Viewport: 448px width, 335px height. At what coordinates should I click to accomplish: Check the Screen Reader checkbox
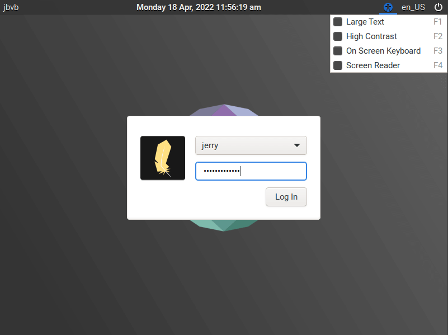338,65
